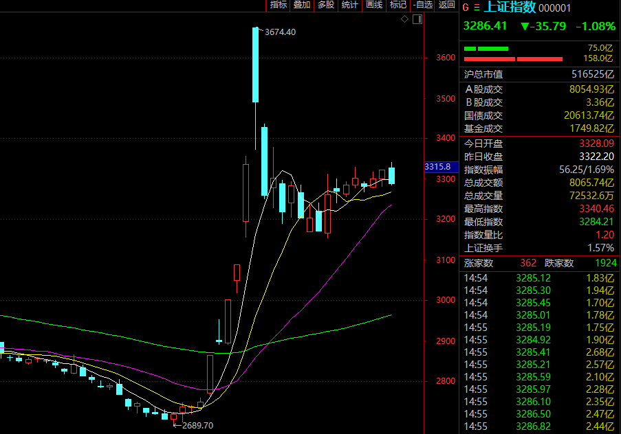This screenshot has width=621, height=434.
Task: Click 最低指数 value 3284.21
Action: point(596,222)
